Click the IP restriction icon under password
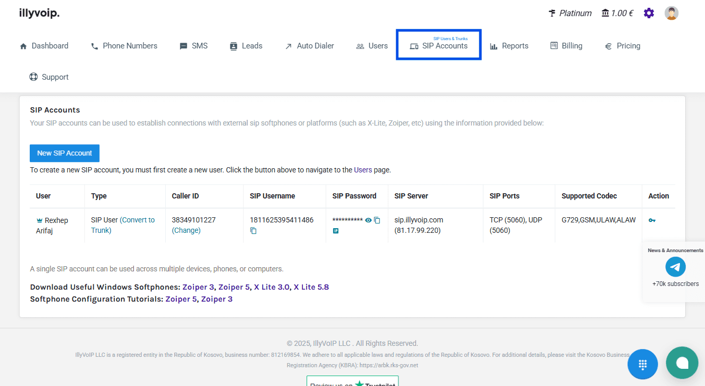 click(x=336, y=231)
